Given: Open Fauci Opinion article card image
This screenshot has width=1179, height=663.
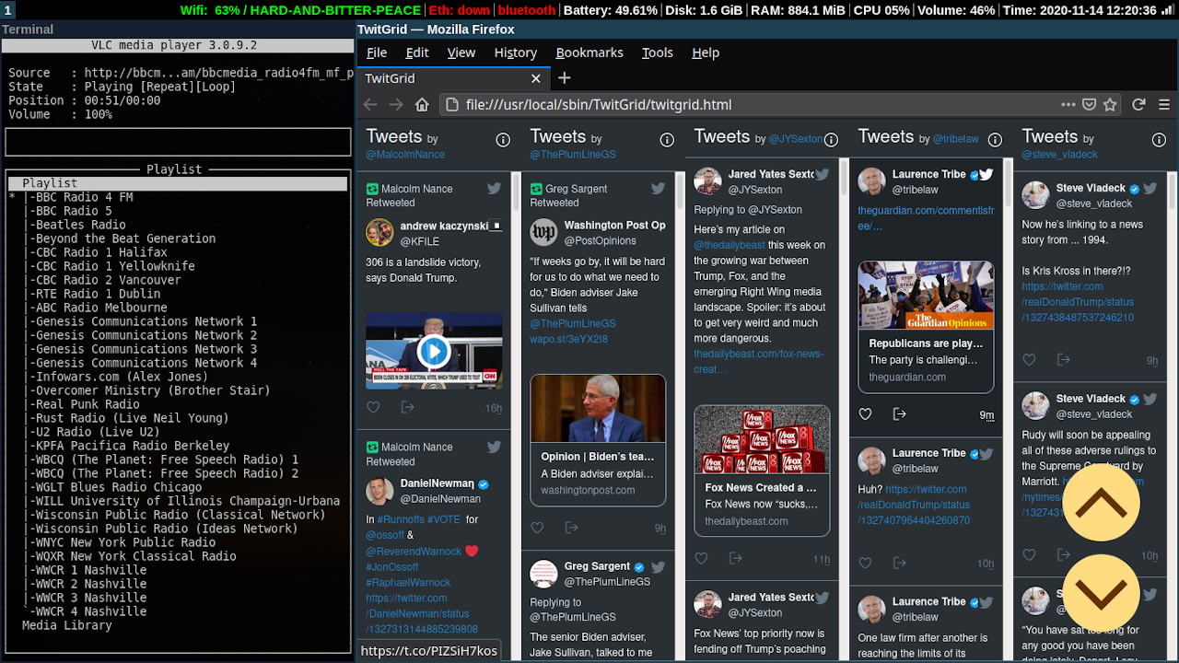Looking at the screenshot, I should [598, 408].
